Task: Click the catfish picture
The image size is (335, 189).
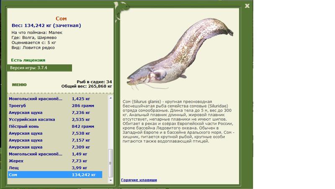Action: 180,54
